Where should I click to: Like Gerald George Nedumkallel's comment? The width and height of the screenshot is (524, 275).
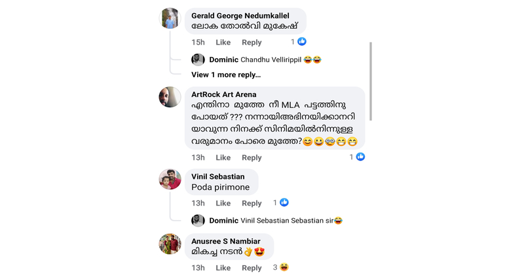pos(223,43)
